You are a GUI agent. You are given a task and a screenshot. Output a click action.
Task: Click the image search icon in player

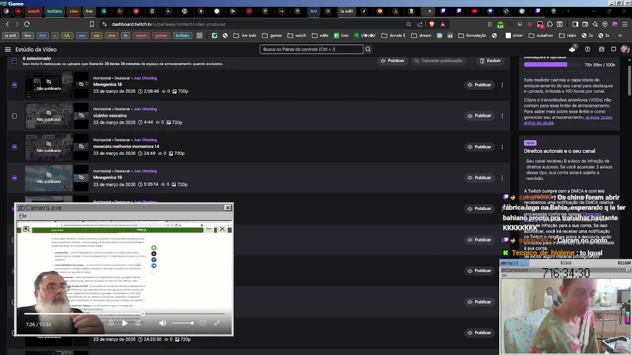point(26,229)
